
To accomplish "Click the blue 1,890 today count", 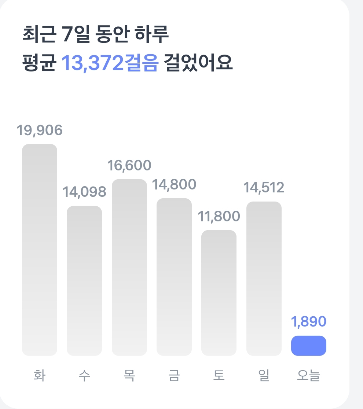I will click(x=309, y=321).
